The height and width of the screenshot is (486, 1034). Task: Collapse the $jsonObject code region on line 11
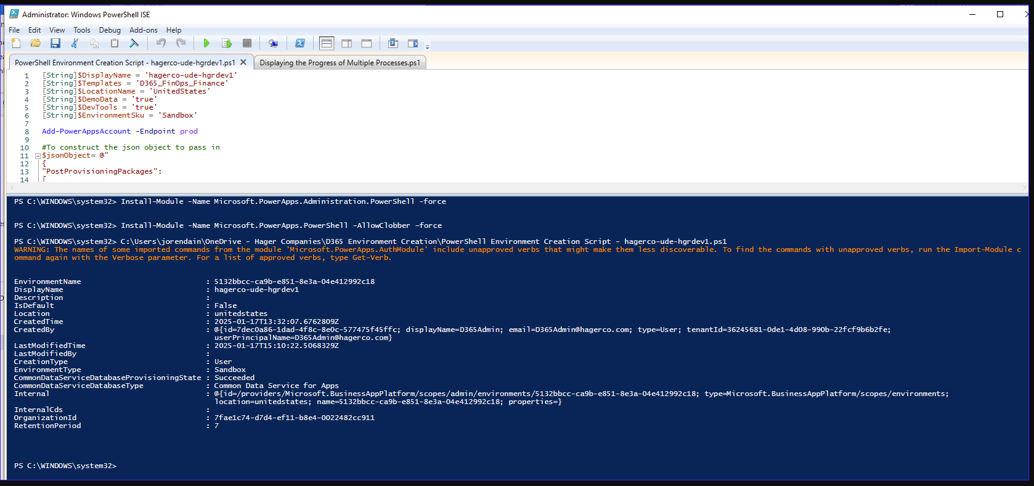pos(38,156)
